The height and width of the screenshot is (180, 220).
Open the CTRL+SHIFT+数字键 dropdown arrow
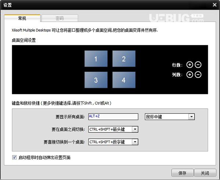click(135, 142)
